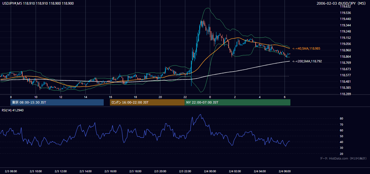The height and width of the screenshot is (174, 370).
Task: Click RSI scale value 50
Action: tap(342, 136)
